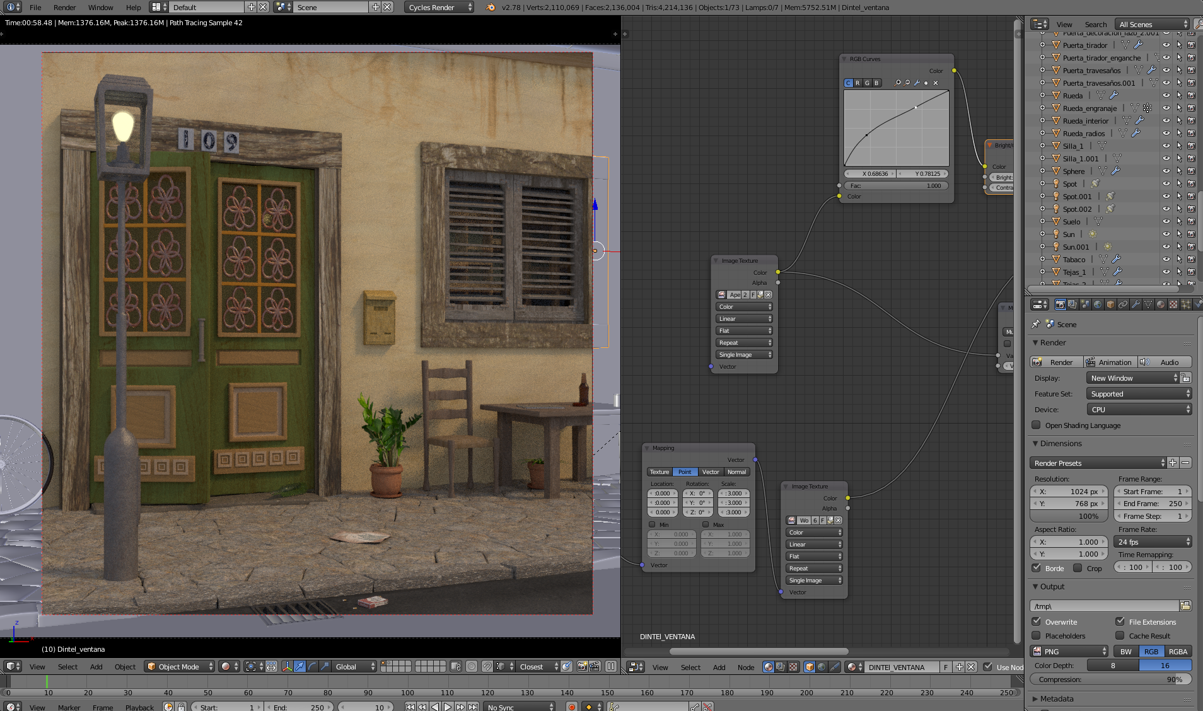1203x711 pixels.
Task: Open the Device CPU dropdown
Action: coord(1139,410)
